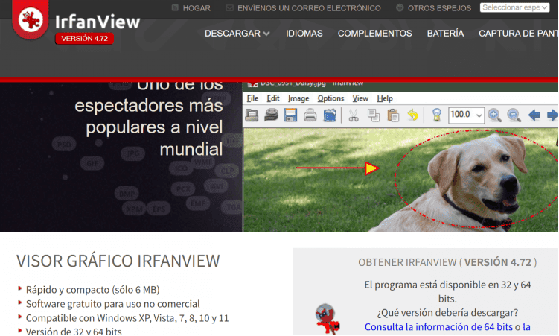Click the OTROS ESPEJOS link
Image resolution: width=559 pixels, height=336 pixels.
[x=439, y=8]
